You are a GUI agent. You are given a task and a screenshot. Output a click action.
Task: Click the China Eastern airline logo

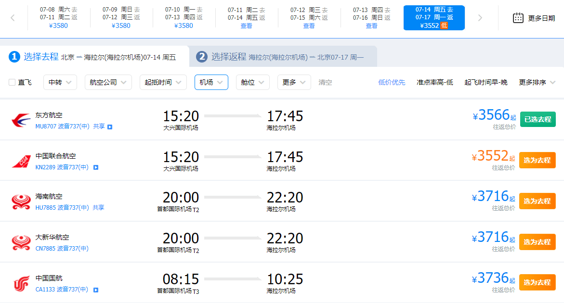point(21,120)
